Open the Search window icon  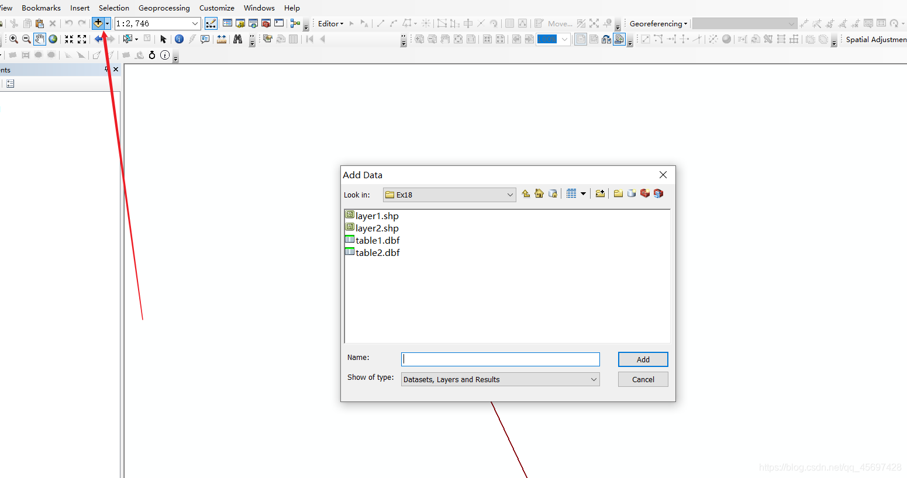(x=253, y=23)
